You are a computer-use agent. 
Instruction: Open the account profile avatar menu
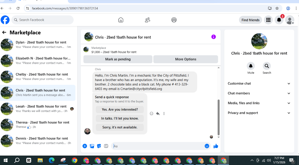(290, 20)
